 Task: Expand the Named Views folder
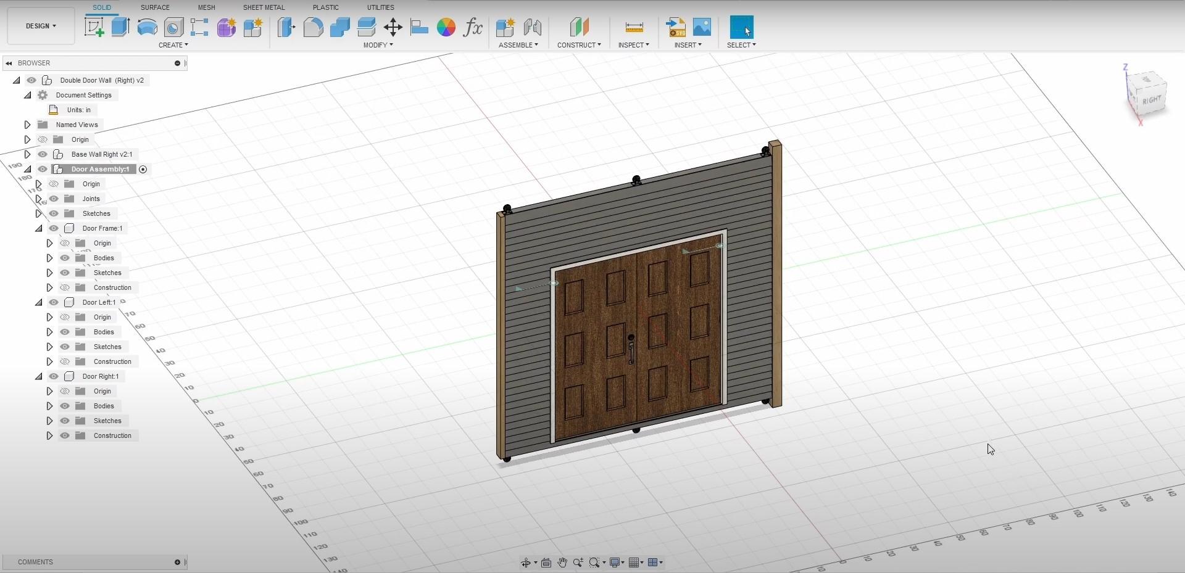[x=27, y=125]
